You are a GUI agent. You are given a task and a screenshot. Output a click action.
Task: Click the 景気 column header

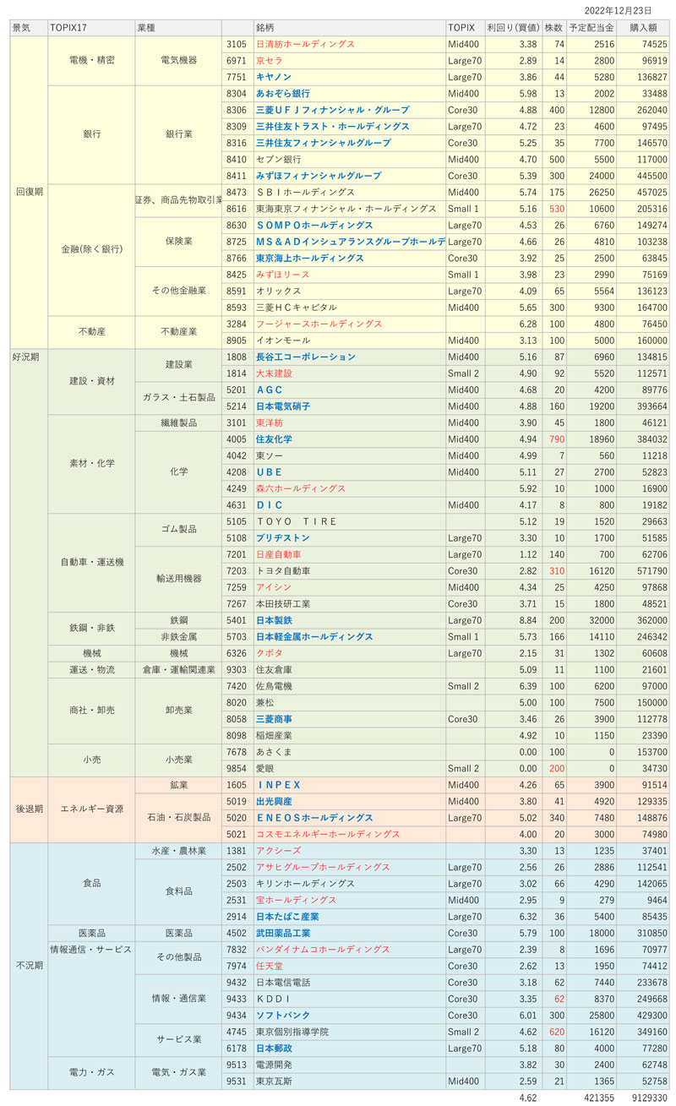tap(29, 27)
